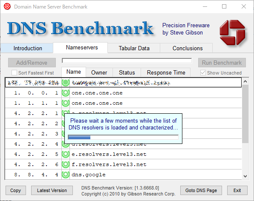Image resolution: width=254 pixels, height=201 pixels.
Task: Click the red app icon in title bar
Action: (x=7, y=6)
